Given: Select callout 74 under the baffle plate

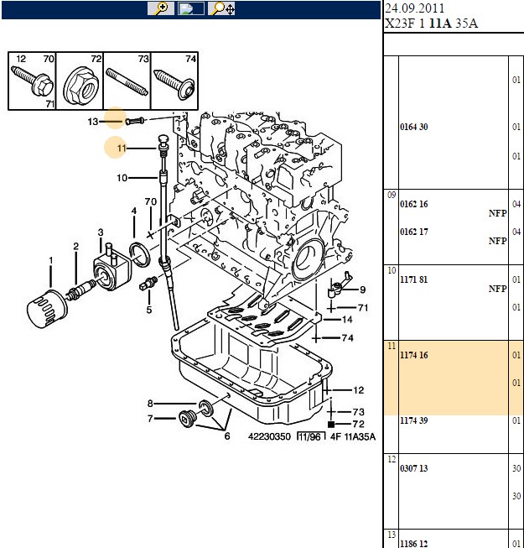Looking at the screenshot, I should [x=347, y=338].
